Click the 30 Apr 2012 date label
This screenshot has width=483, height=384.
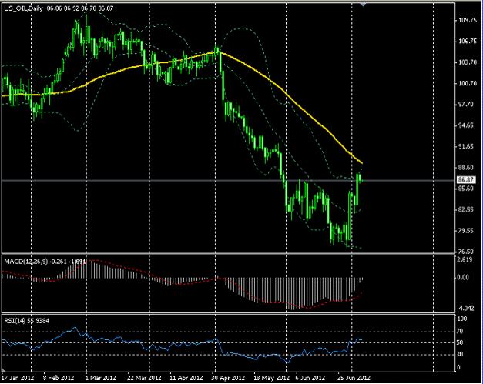[228, 378]
